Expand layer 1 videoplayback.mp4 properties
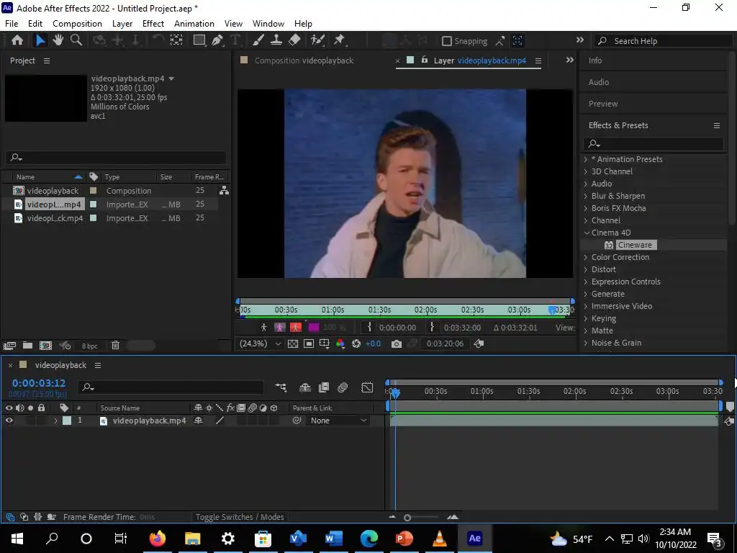 click(55, 421)
